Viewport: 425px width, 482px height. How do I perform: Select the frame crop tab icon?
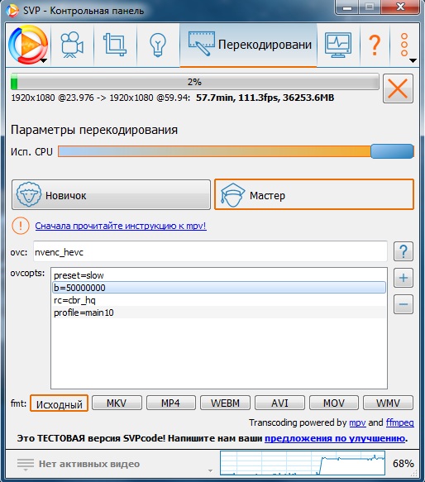click(x=115, y=45)
